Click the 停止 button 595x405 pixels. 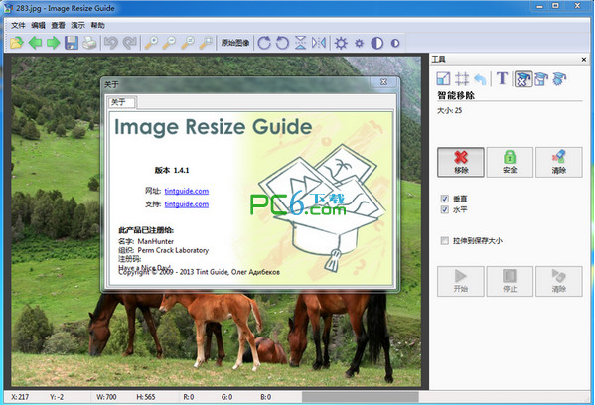(x=510, y=281)
